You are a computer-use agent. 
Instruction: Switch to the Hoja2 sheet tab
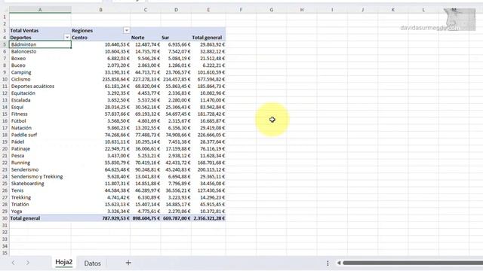tap(63, 263)
